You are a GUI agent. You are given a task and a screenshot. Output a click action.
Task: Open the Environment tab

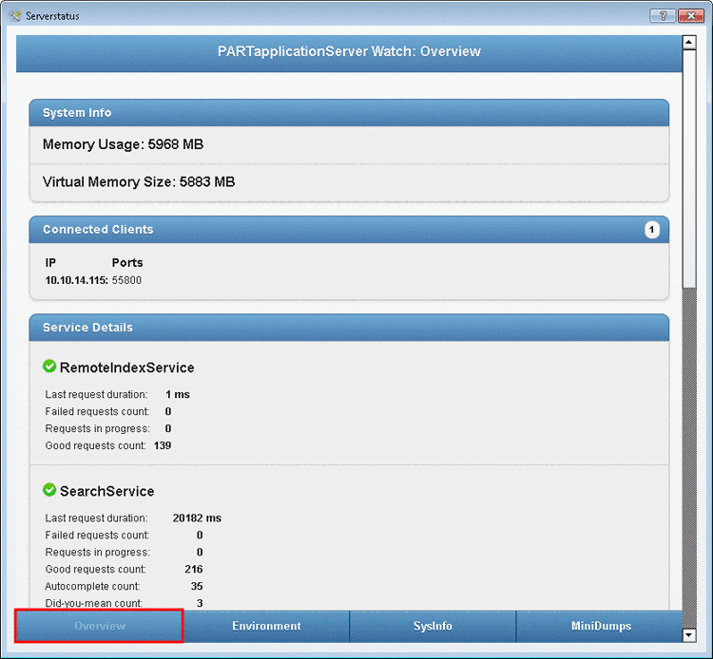[266, 626]
